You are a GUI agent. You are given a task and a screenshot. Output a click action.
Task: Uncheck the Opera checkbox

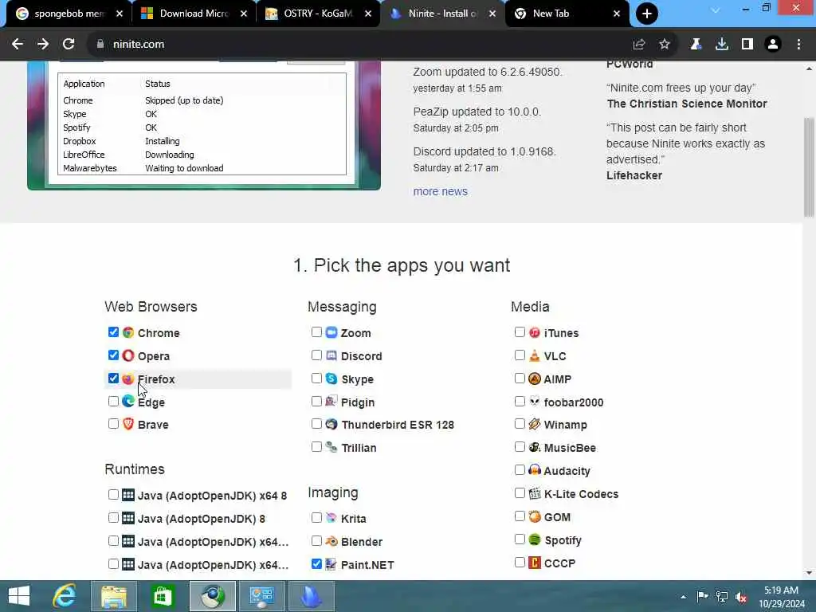(113, 355)
